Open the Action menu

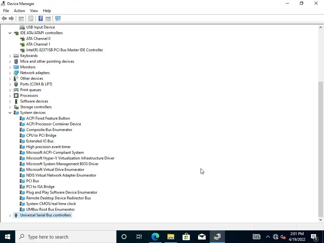pyautogui.click(x=19, y=11)
